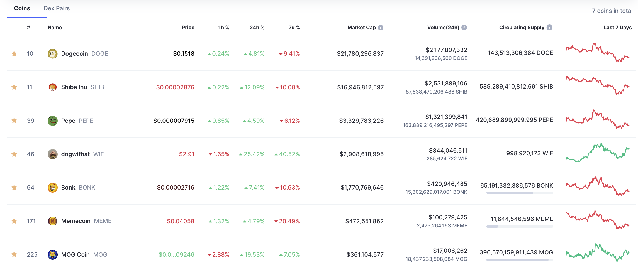
Task: Click the Shiba Inu coin logo
Action: [x=53, y=87]
